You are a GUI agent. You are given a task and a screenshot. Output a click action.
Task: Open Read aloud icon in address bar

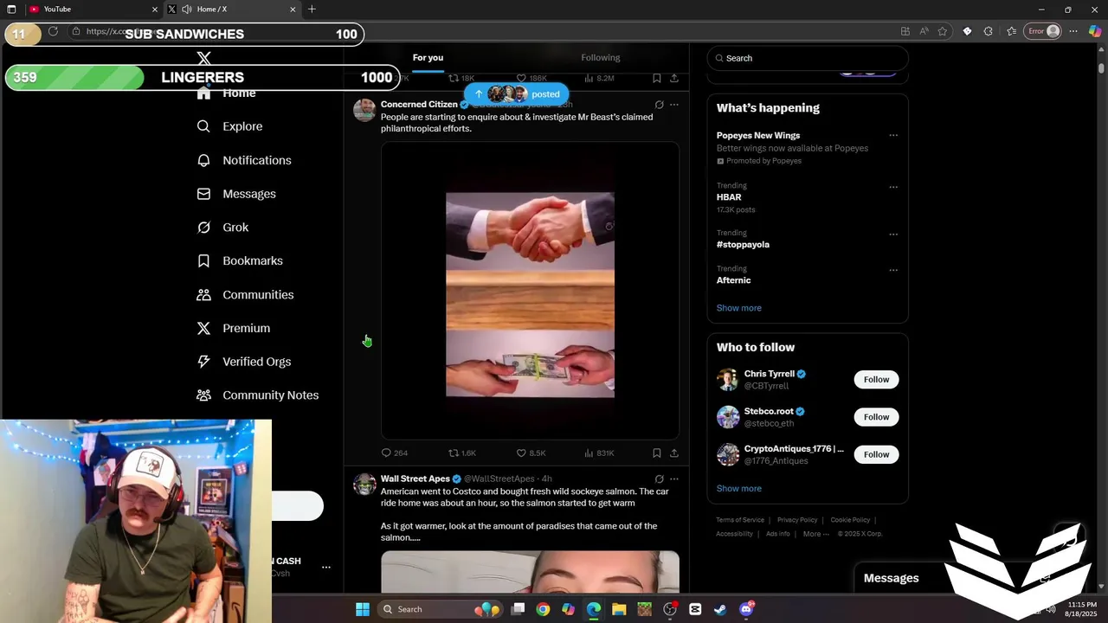pyautogui.click(x=924, y=31)
